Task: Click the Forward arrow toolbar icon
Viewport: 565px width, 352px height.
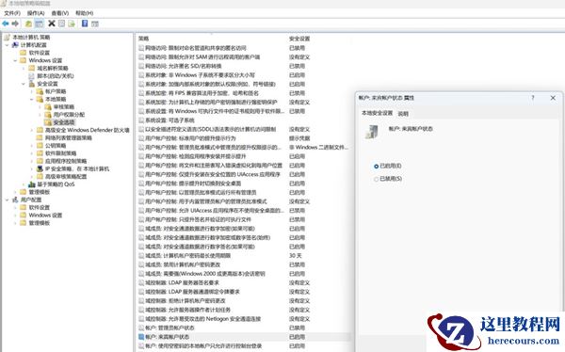Action: tap(15, 24)
